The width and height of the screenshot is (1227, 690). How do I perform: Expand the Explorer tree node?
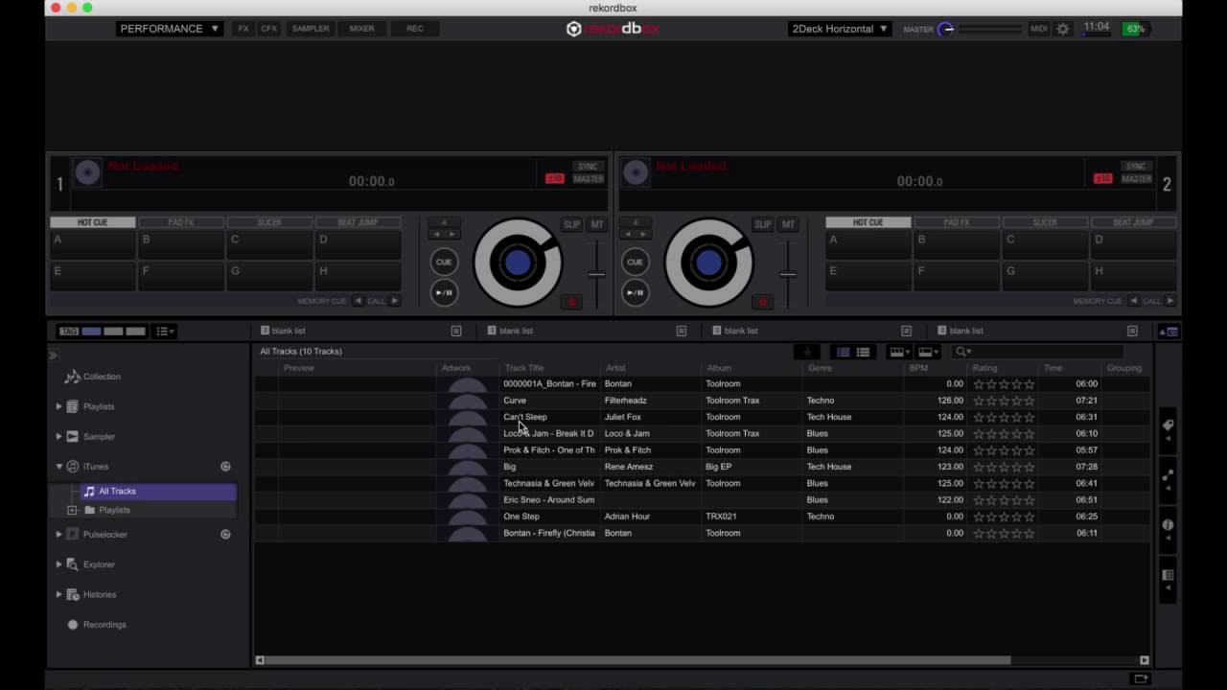[58, 564]
